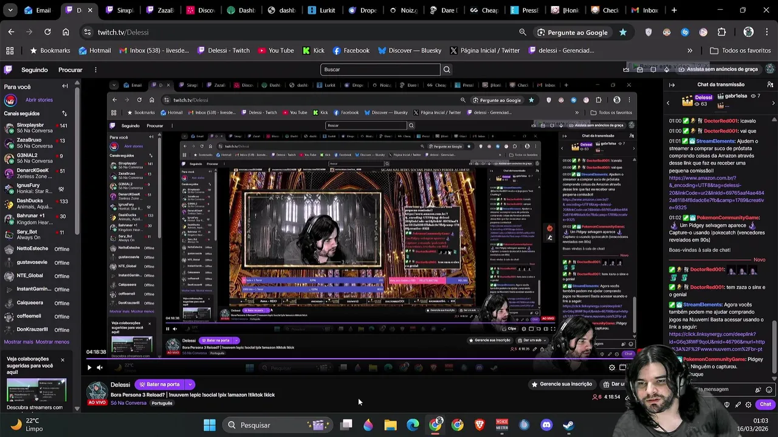Open the three-dot menu beside Procurar
The image size is (778, 437).
[x=95, y=70]
